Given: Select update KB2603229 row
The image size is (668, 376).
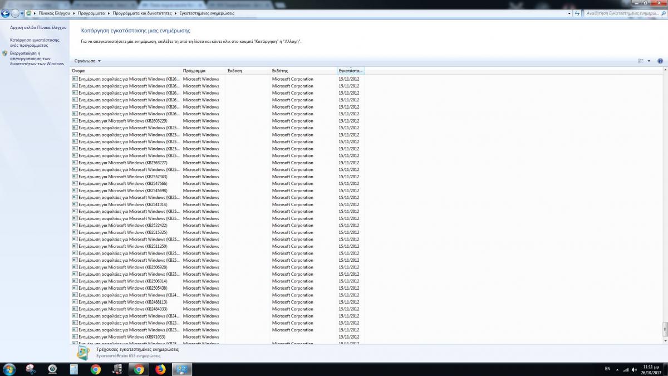Looking at the screenshot, I should click(218, 121).
